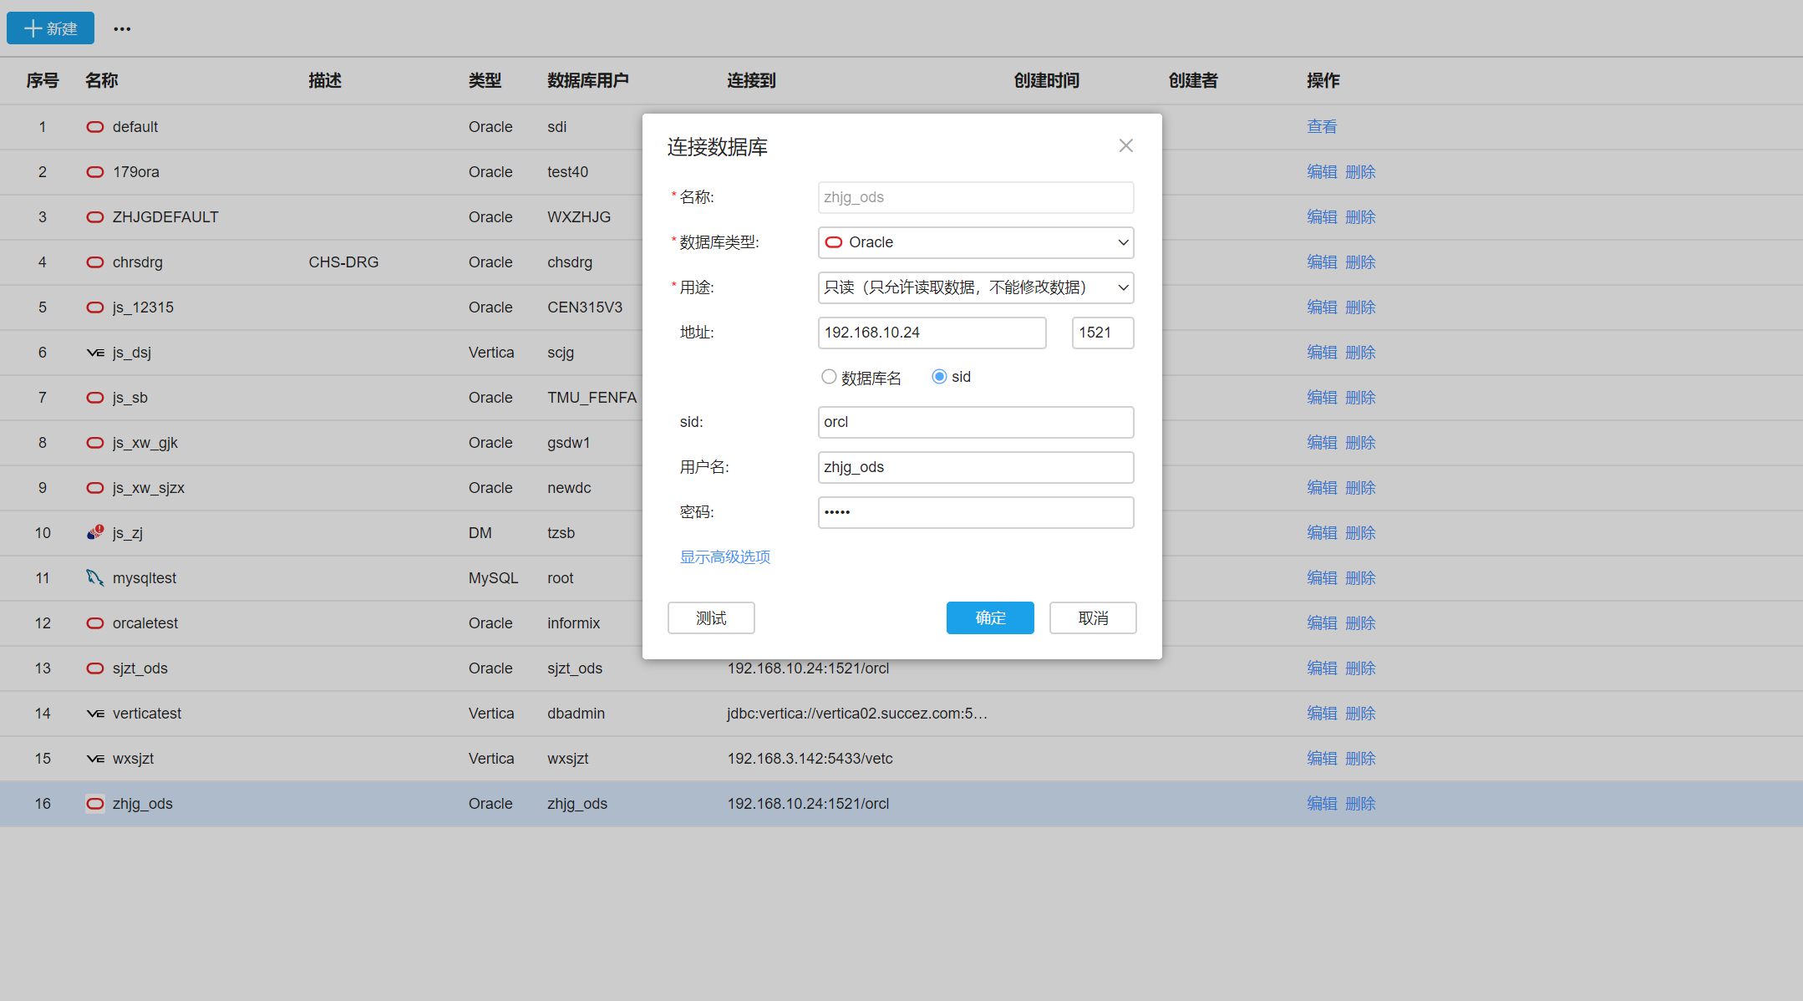
Task: Click 删除 for the verticatest row
Action: pos(1360,714)
